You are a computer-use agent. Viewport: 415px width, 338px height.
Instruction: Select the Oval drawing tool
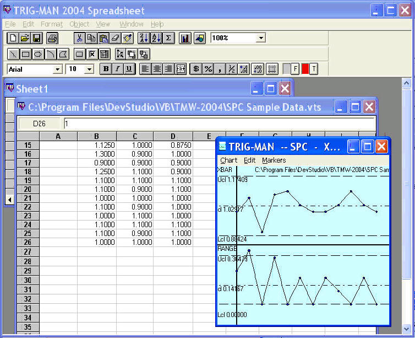pyautogui.click(x=38, y=54)
